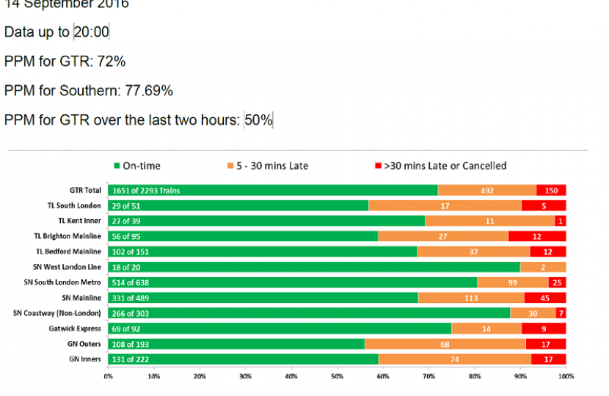Click the red >30 mins Late or Cancelled legend swatch
The height and width of the screenshot is (396, 609).
[379, 166]
